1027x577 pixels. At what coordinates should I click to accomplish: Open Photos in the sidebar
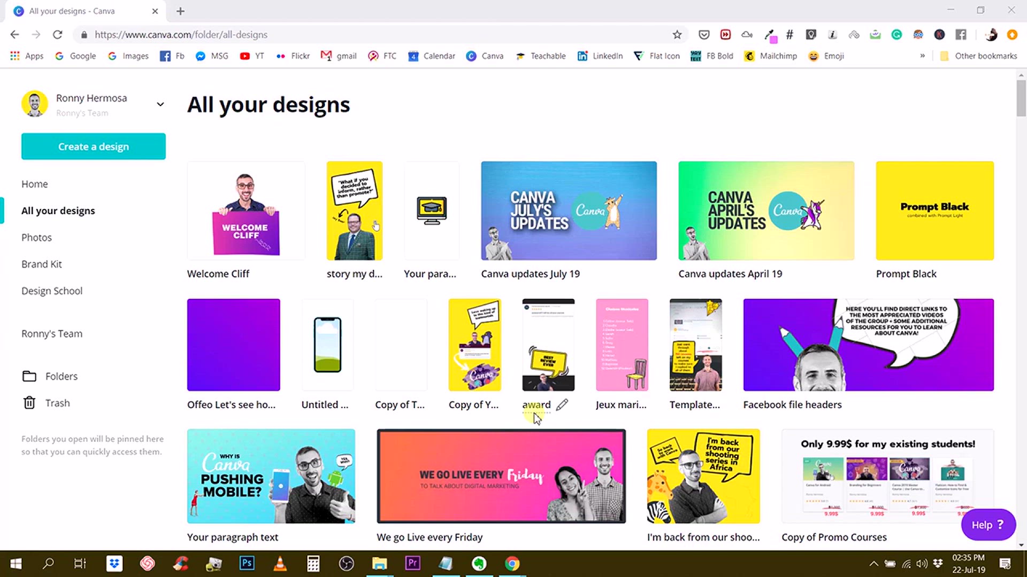tap(36, 237)
